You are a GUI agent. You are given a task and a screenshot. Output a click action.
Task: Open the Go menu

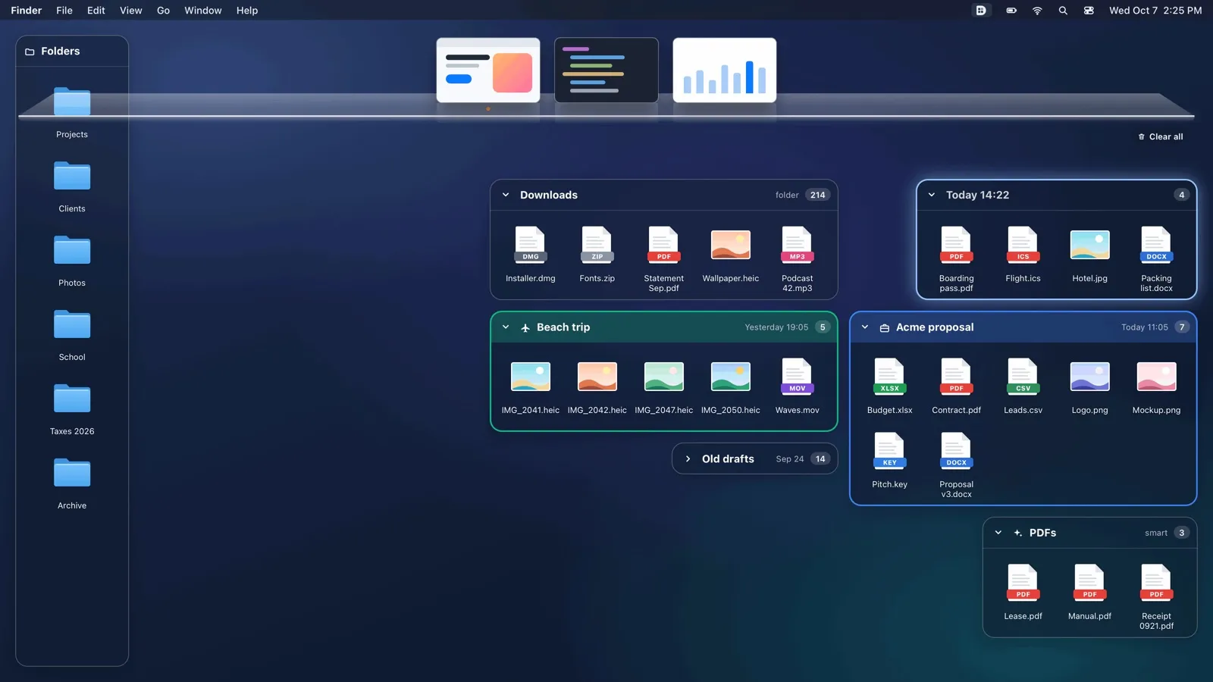coord(163,11)
